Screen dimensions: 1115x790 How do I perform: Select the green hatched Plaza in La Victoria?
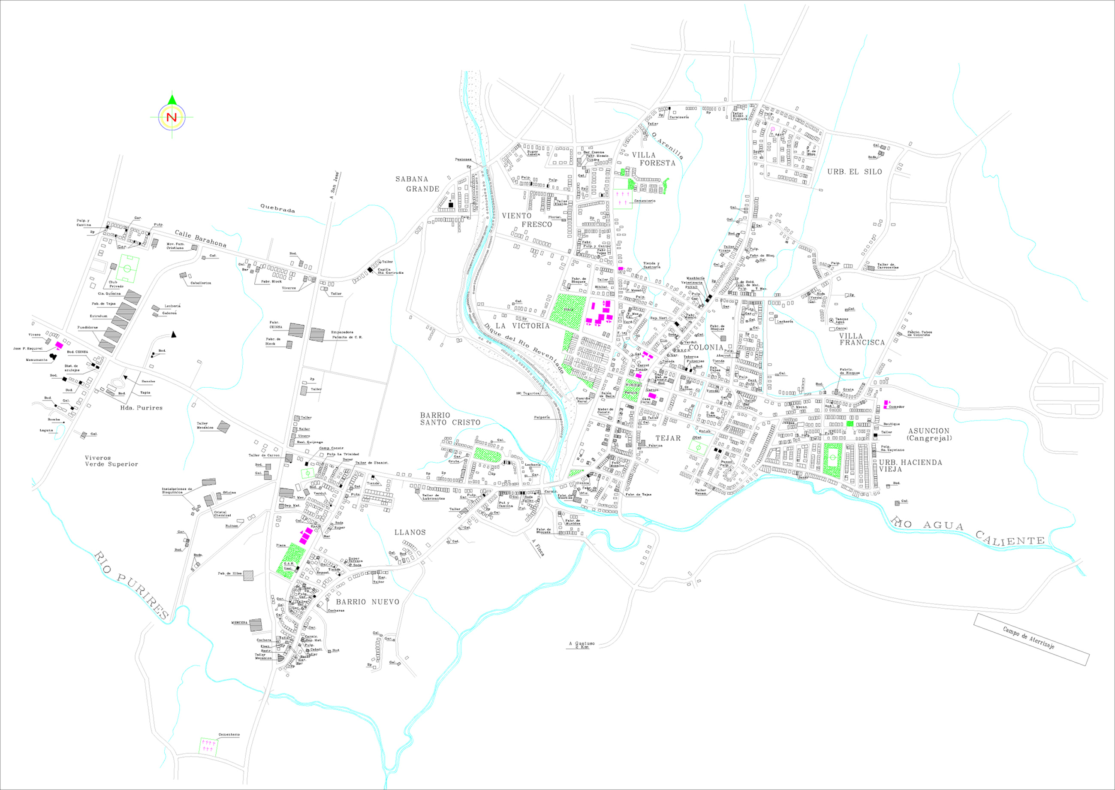567,312
